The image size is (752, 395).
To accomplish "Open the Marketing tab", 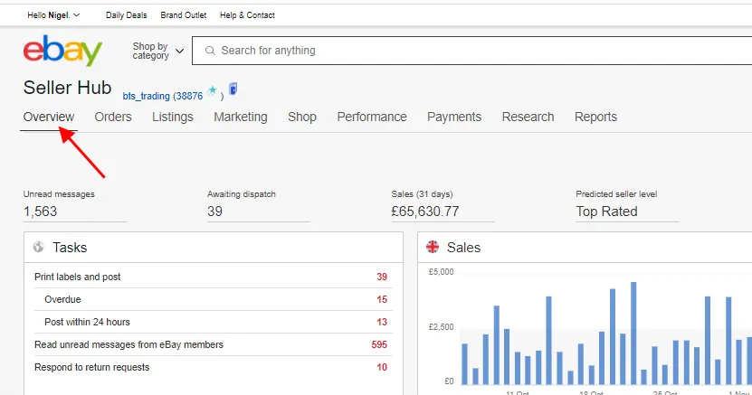I will (x=241, y=117).
